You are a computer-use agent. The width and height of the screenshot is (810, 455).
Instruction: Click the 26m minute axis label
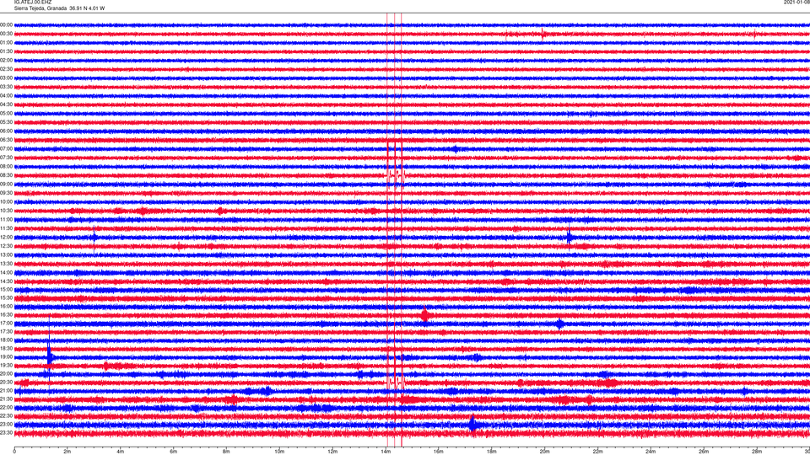tap(704, 452)
